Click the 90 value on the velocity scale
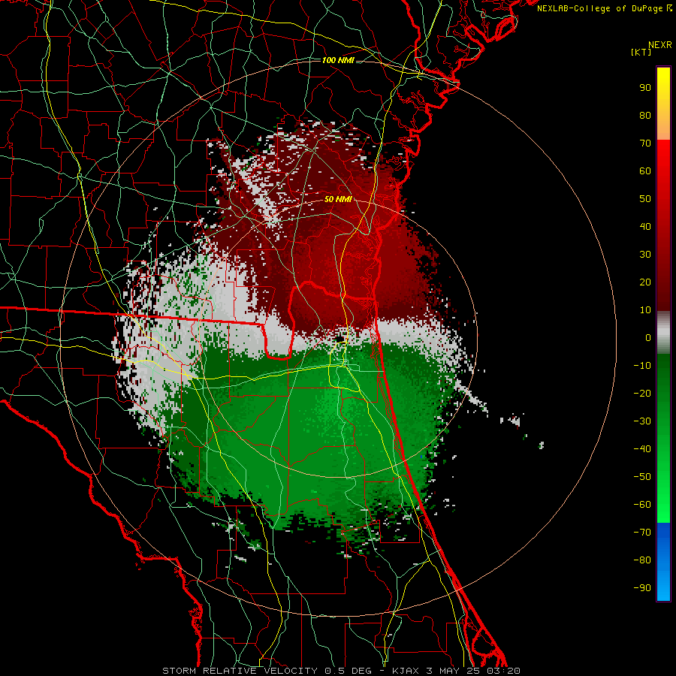 645,88
